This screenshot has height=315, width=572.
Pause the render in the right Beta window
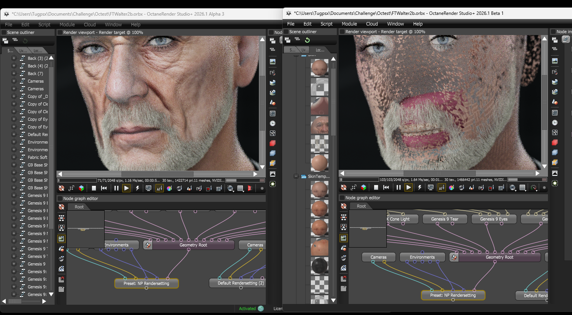point(398,187)
